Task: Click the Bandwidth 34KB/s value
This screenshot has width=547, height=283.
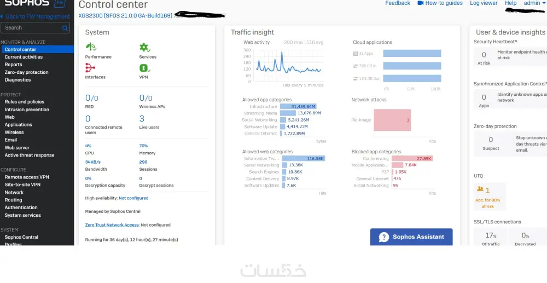Action: tap(93, 162)
